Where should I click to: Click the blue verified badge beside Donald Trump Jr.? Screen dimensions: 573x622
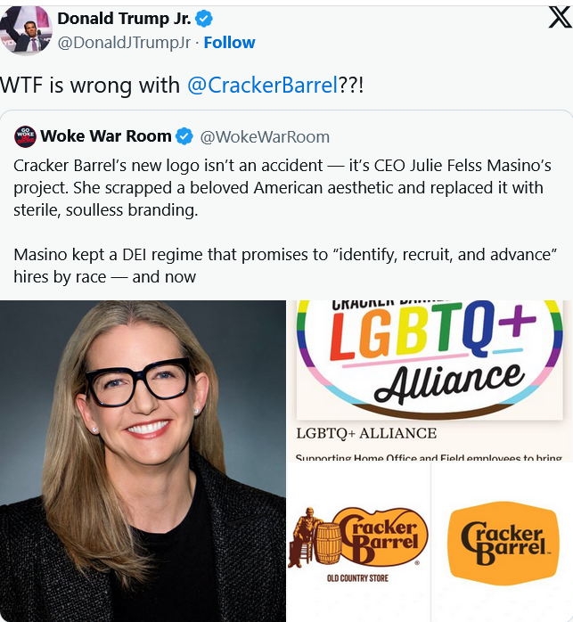pyautogui.click(x=204, y=19)
